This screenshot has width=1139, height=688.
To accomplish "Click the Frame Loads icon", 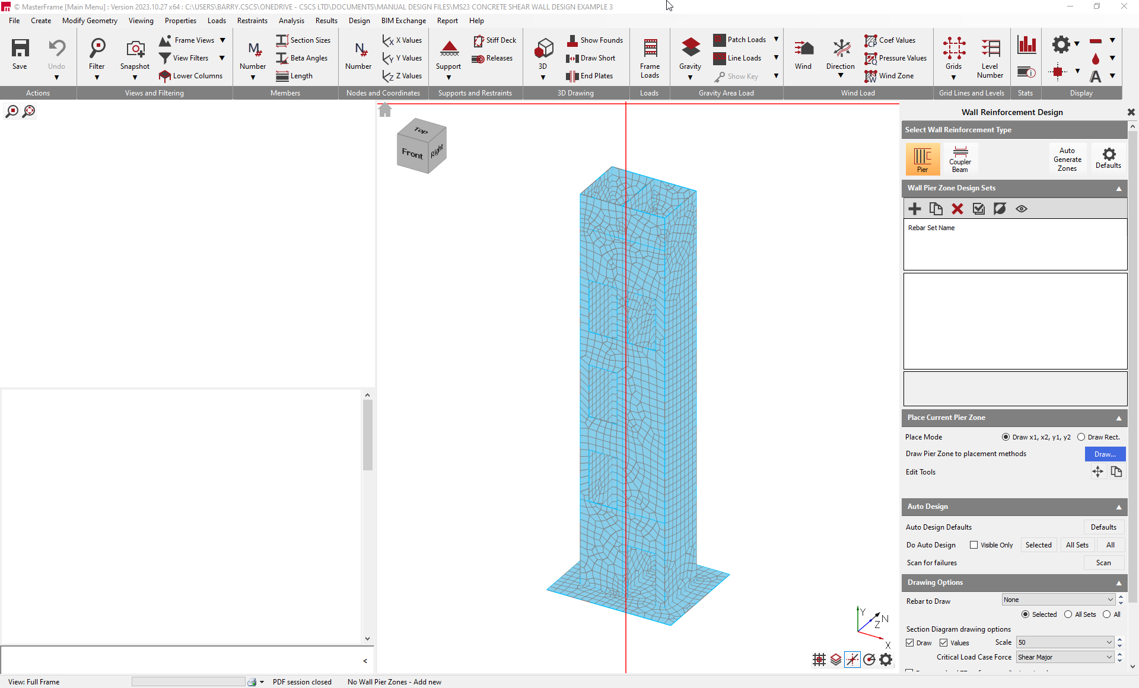I will pyautogui.click(x=650, y=58).
